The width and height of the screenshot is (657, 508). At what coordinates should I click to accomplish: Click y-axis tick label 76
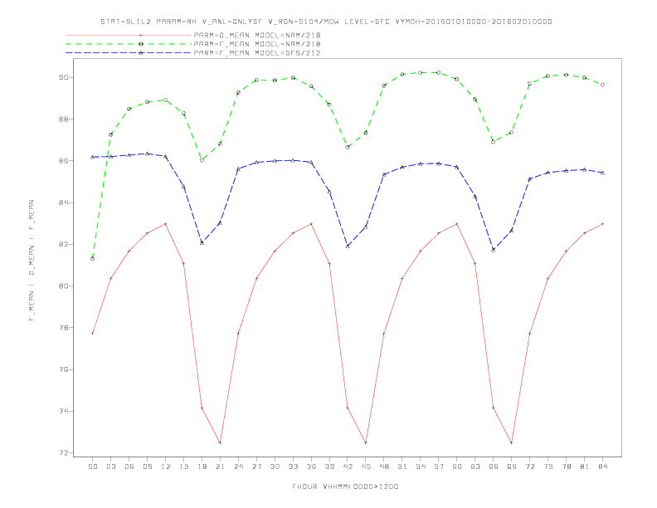point(63,369)
